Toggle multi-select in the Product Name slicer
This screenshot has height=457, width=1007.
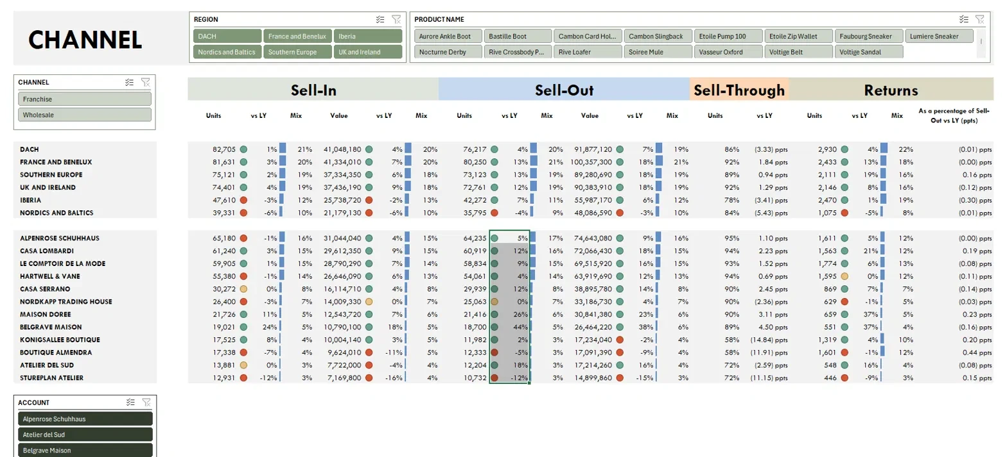(x=963, y=19)
